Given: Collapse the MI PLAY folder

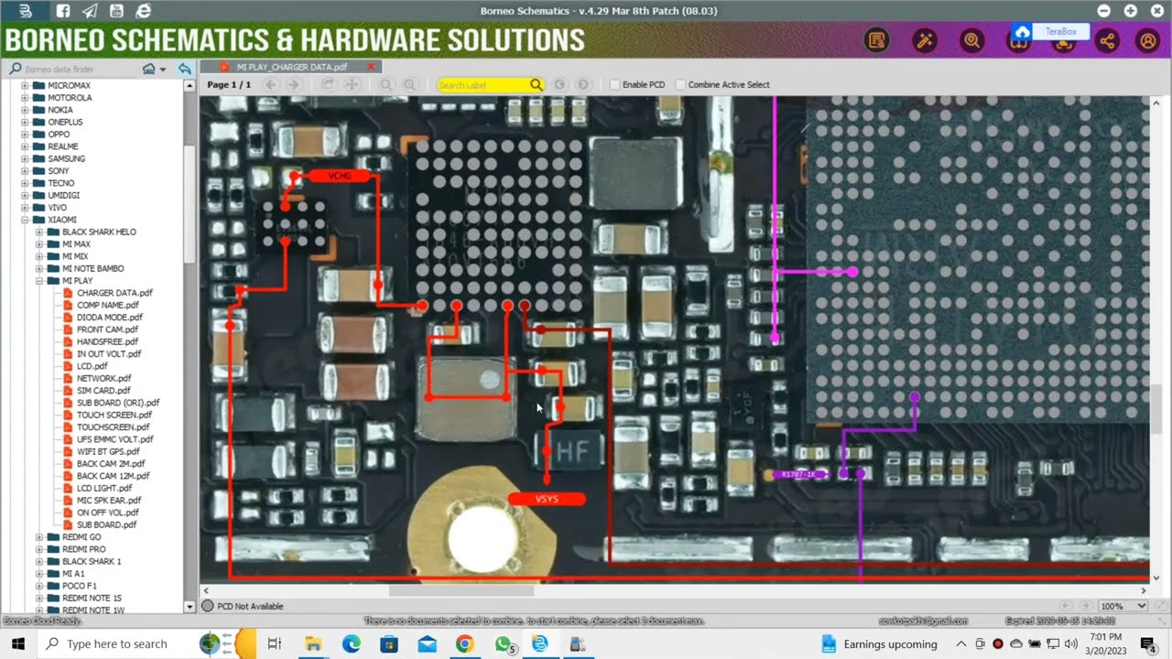Looking at the screenshot, I should 40,281.
